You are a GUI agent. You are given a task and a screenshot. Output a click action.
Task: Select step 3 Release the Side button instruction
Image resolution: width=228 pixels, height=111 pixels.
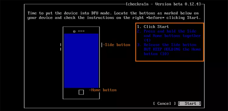click(x=169, y=49)
